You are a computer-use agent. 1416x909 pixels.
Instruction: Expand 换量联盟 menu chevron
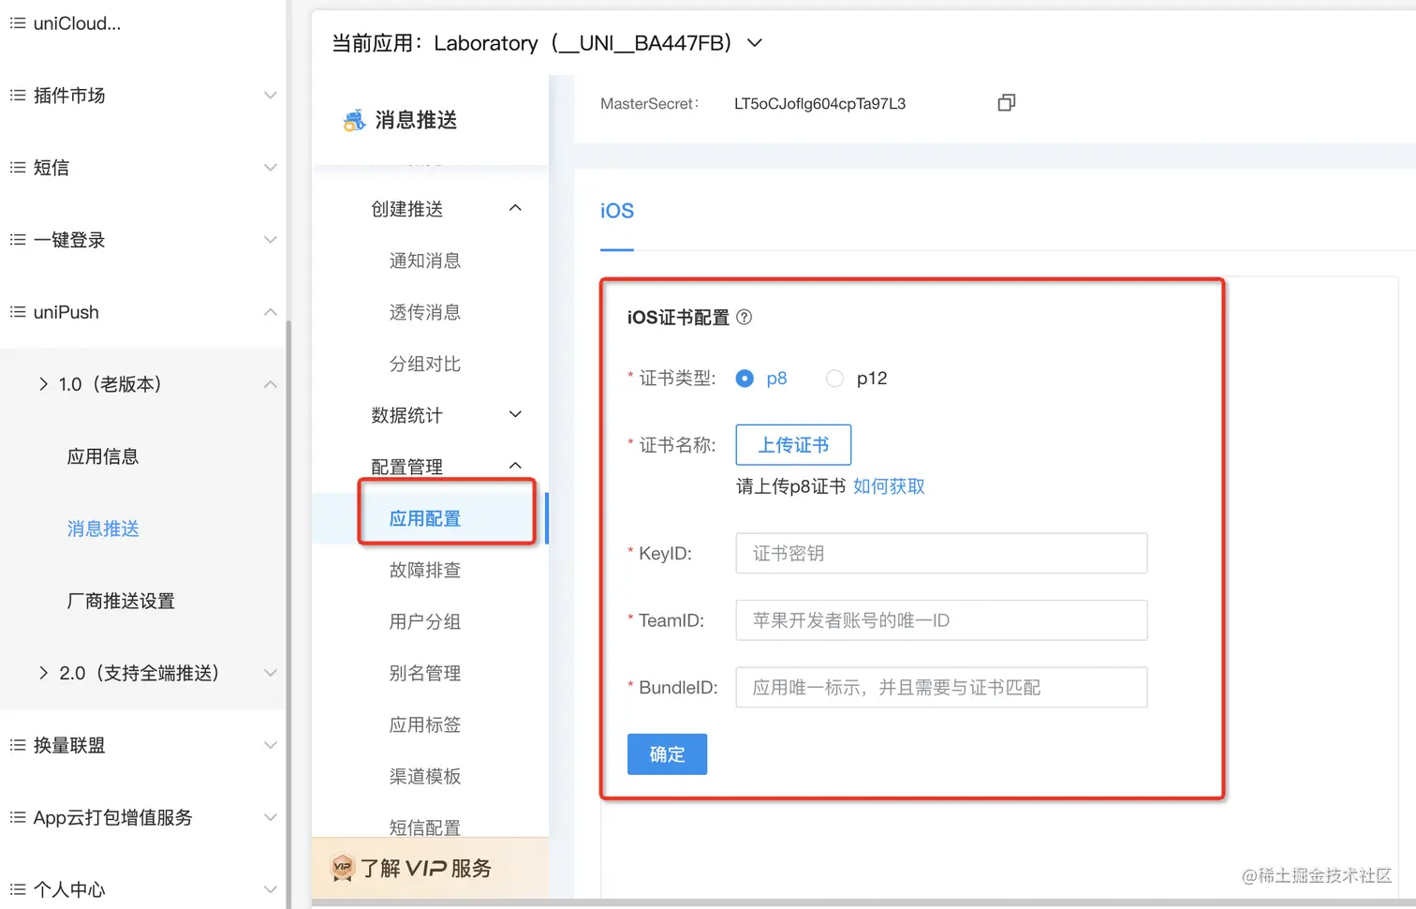coord(271,745)
